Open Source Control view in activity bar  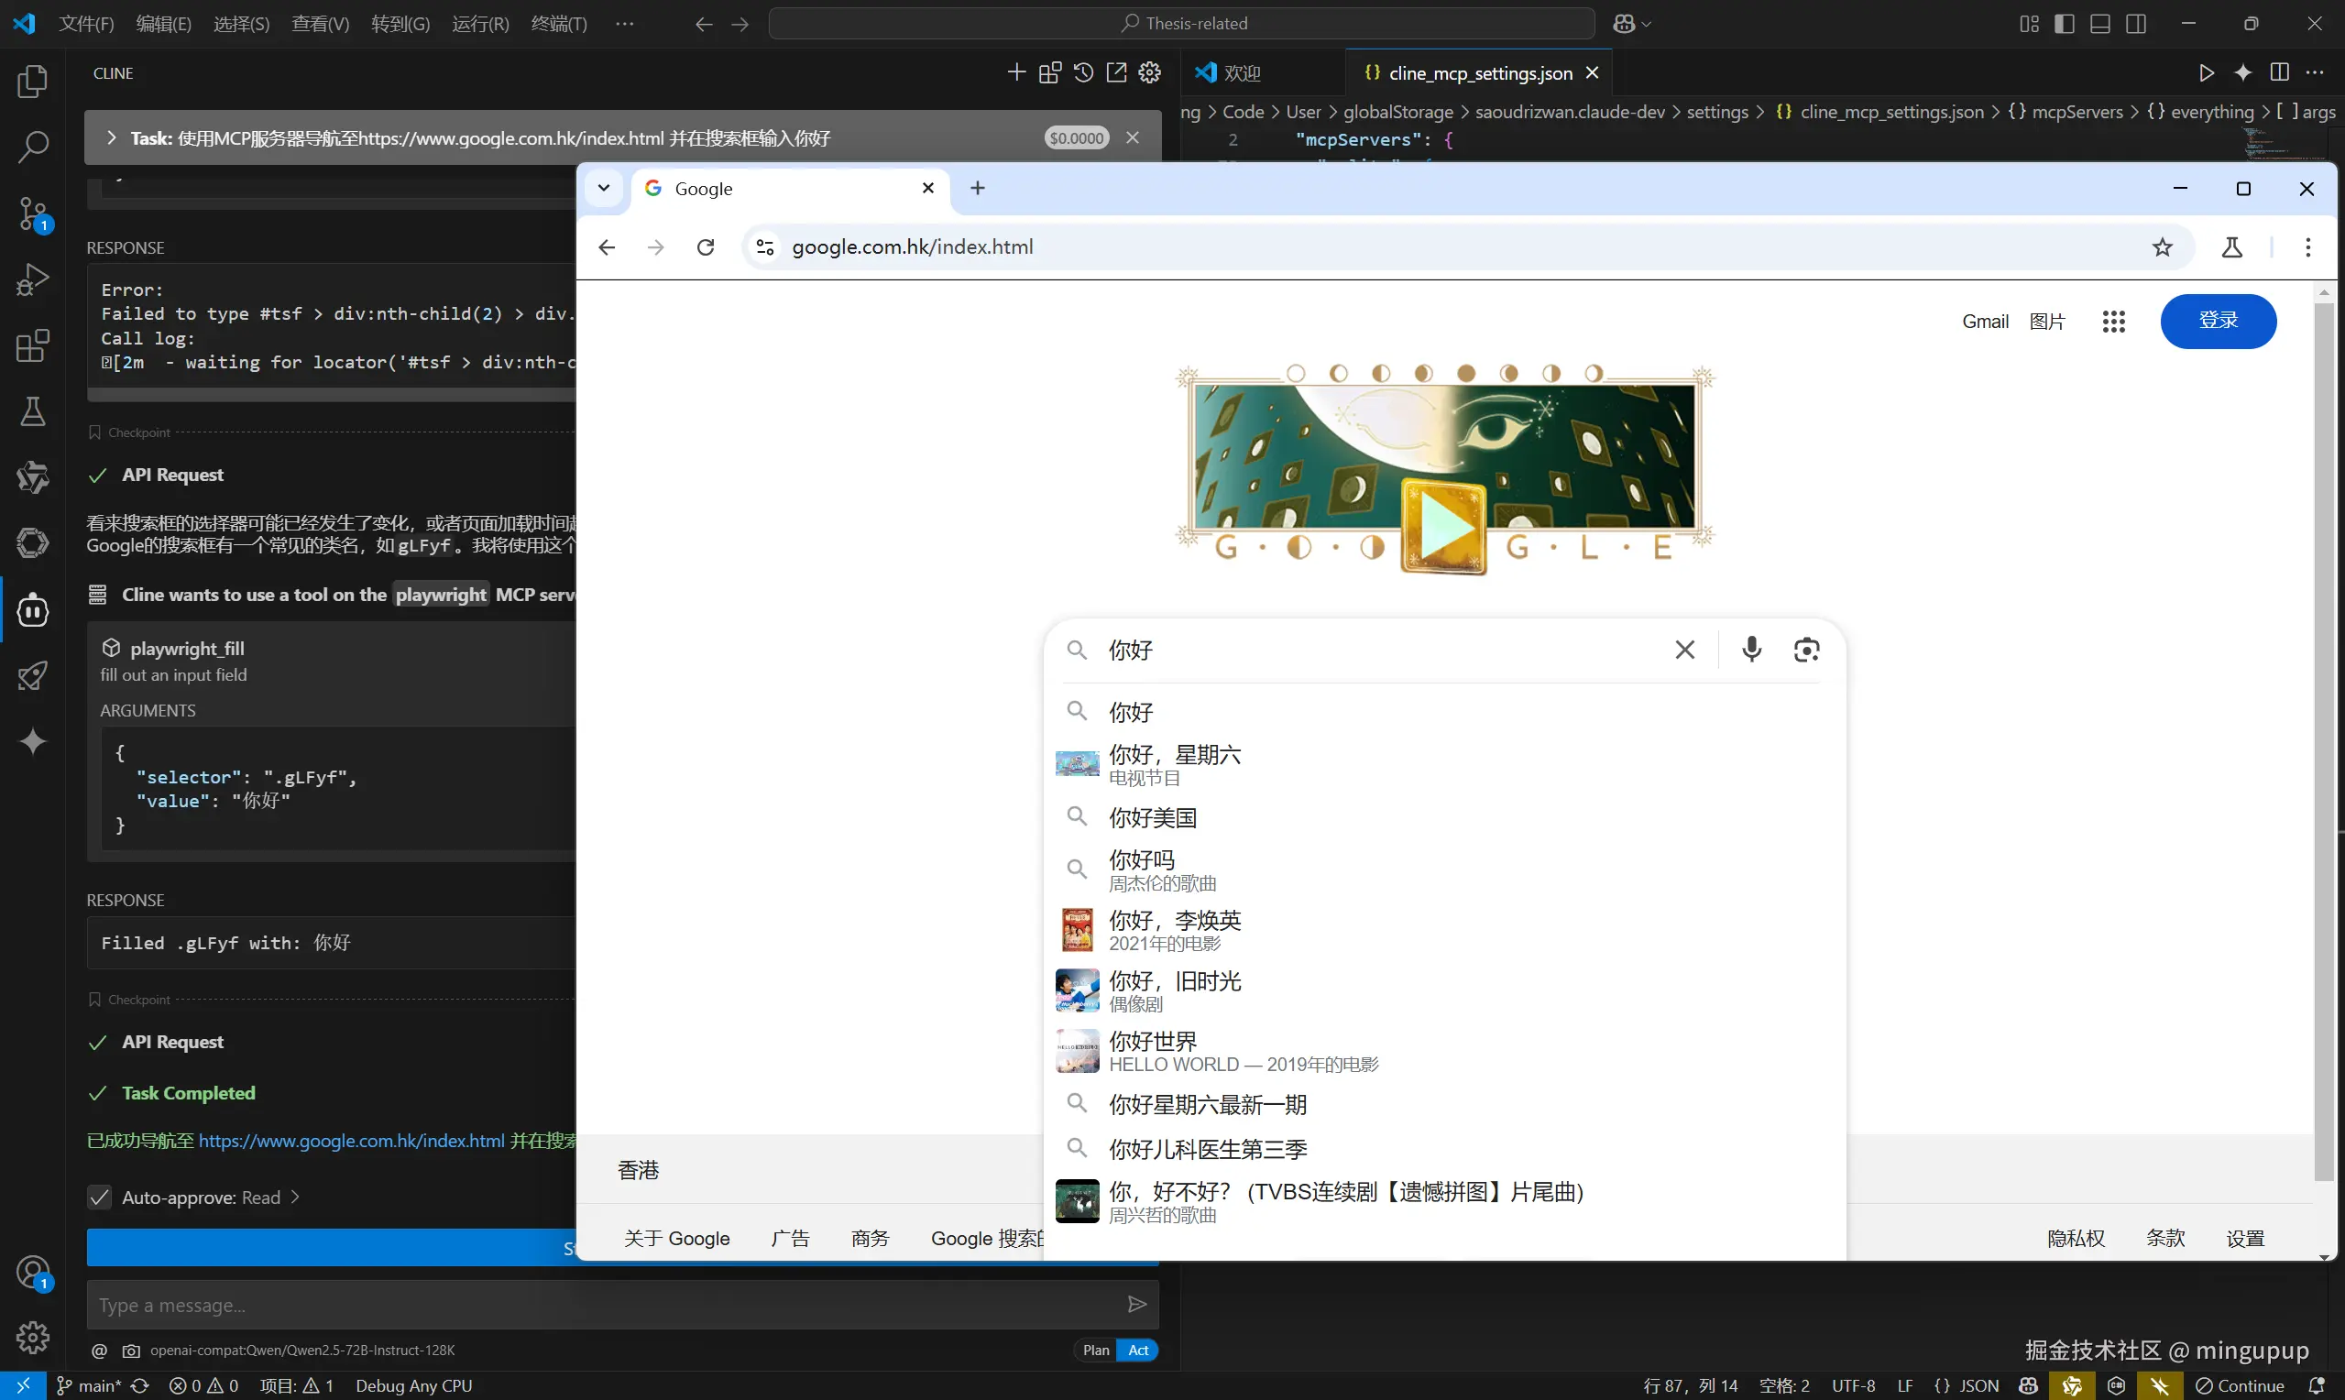coord(33,213)
